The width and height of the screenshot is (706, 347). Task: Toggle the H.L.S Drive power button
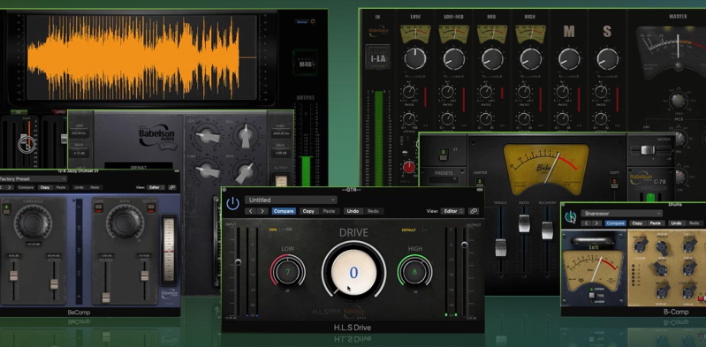click(232, 203)
